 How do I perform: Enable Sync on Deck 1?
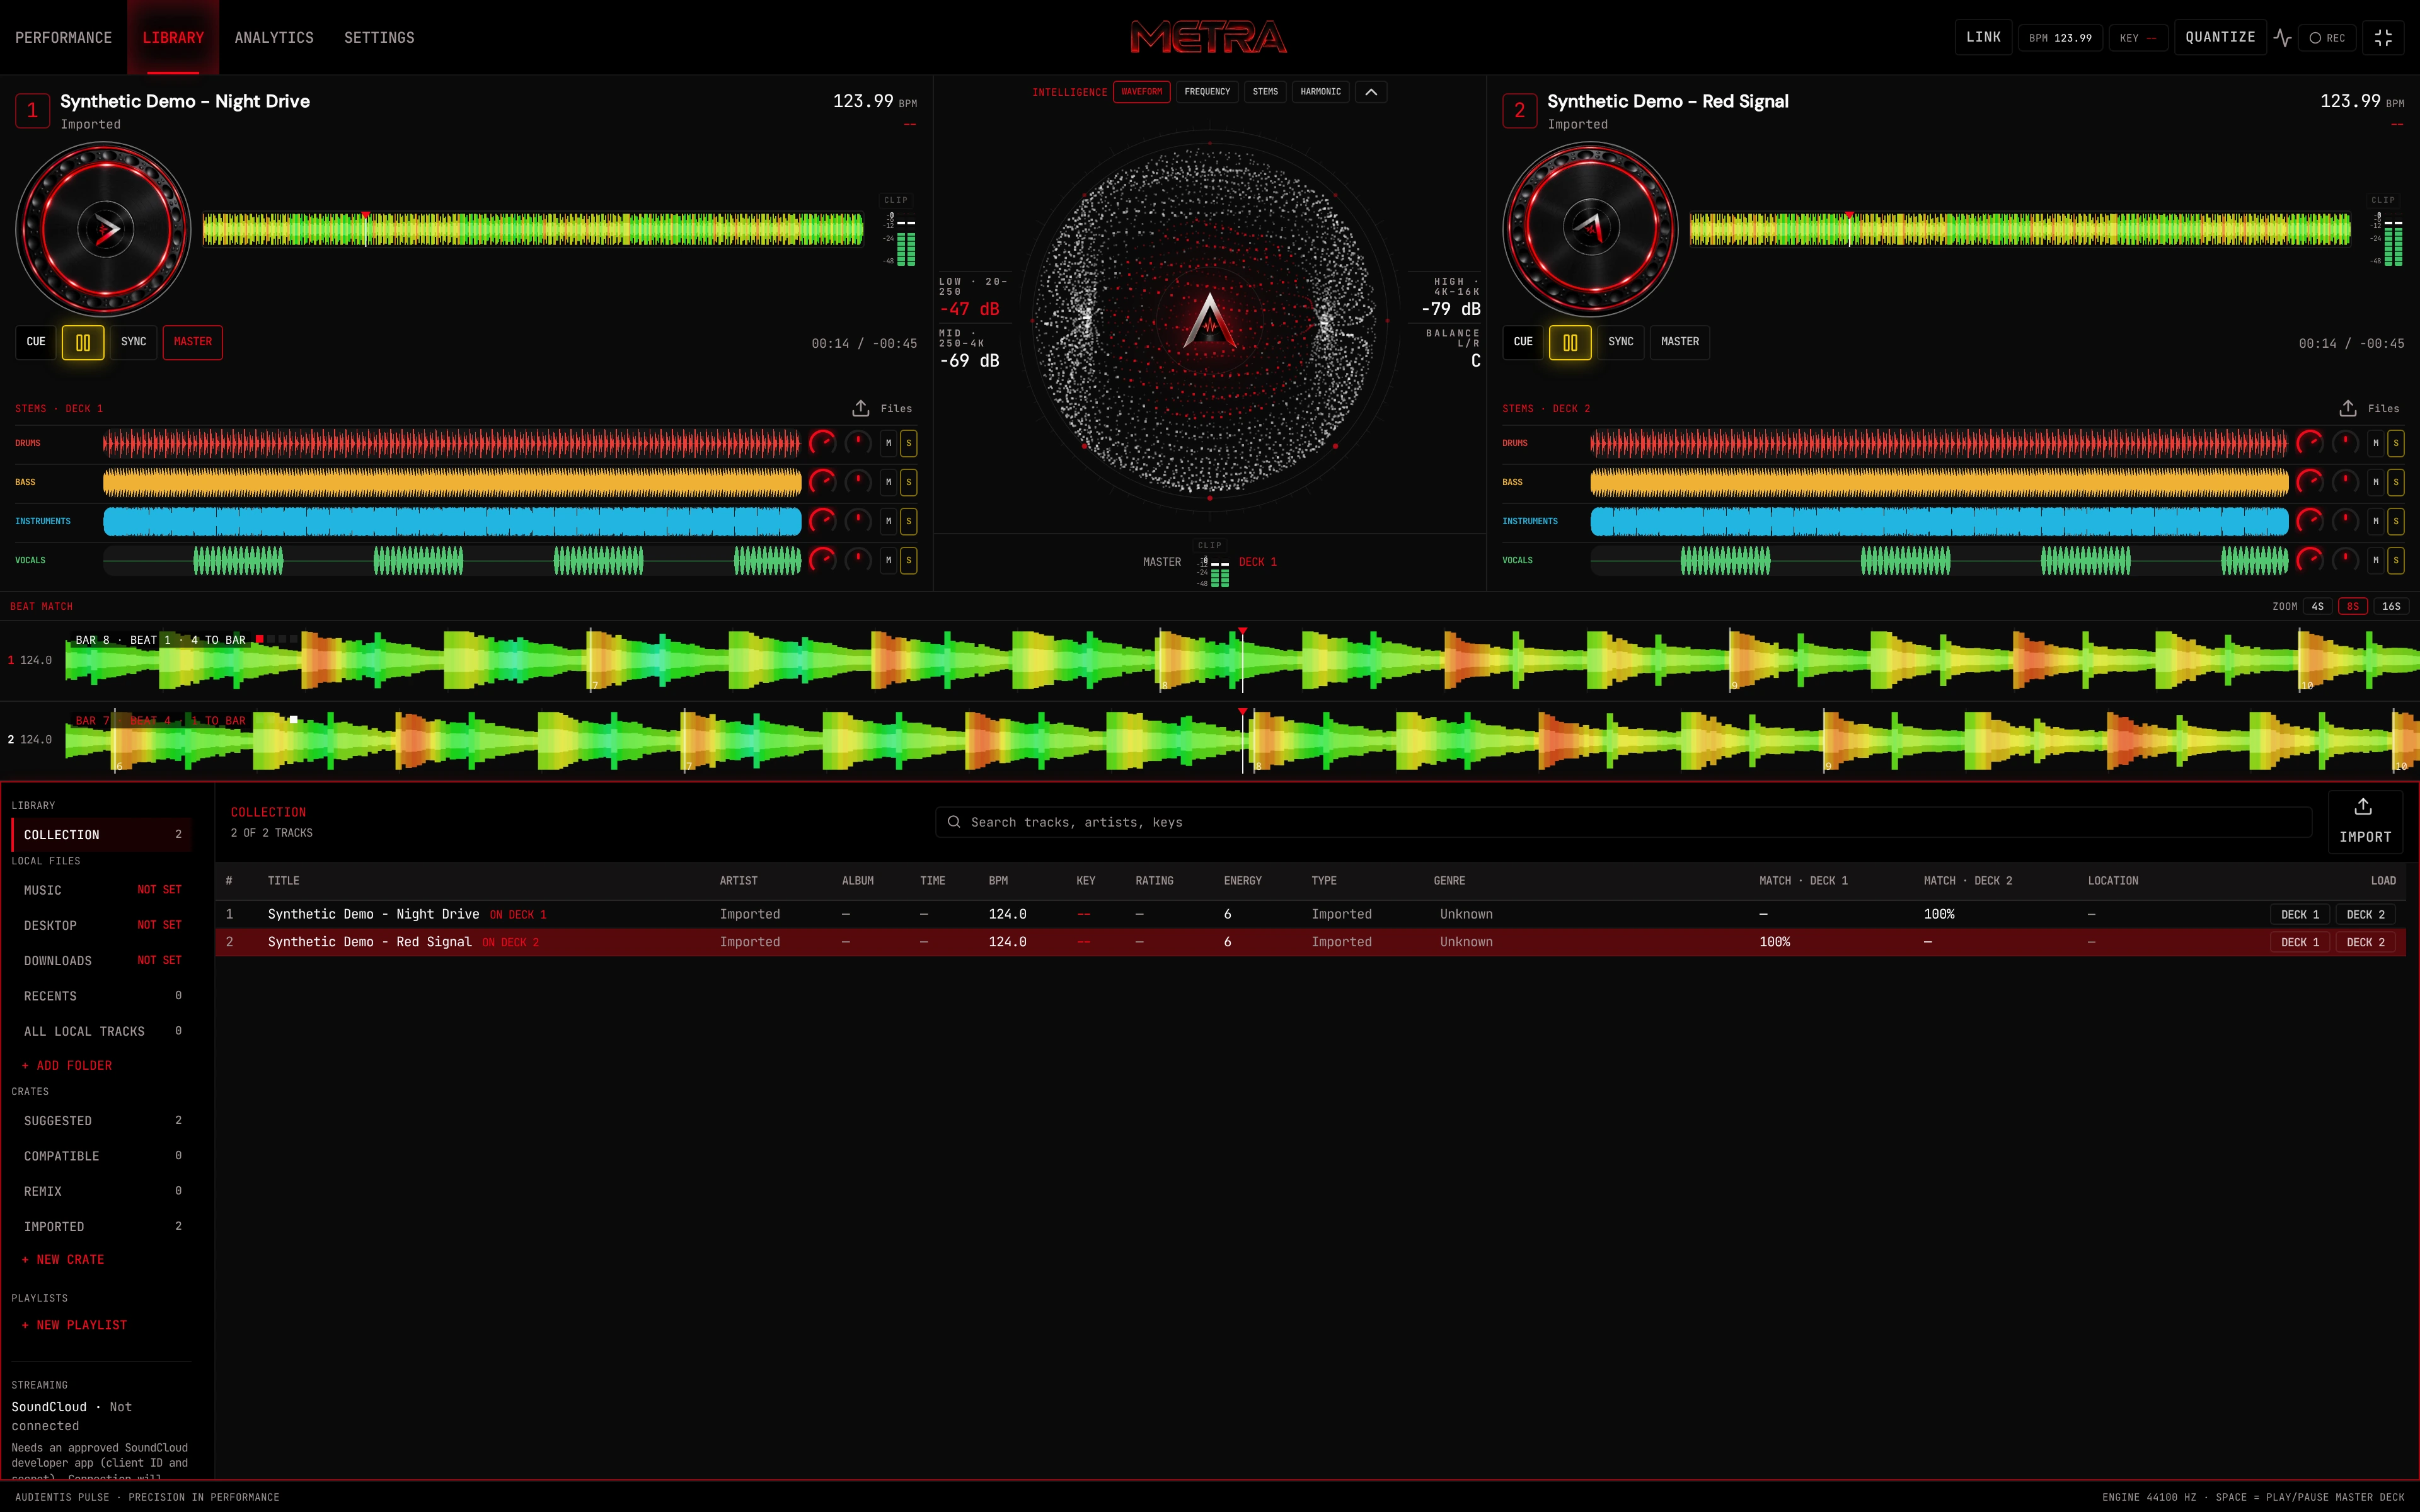pyautogui.click(x=133, y=342)
